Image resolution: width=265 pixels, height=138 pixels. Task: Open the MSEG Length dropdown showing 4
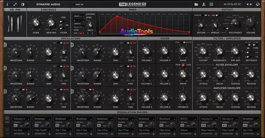79,21
